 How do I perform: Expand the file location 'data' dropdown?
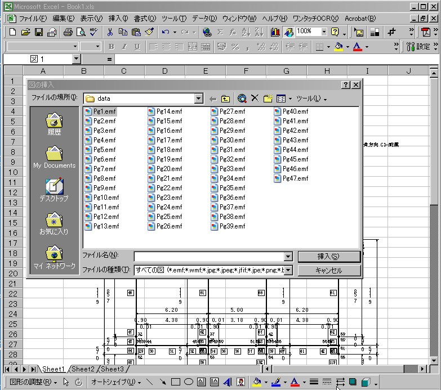(x=198, y=98)
